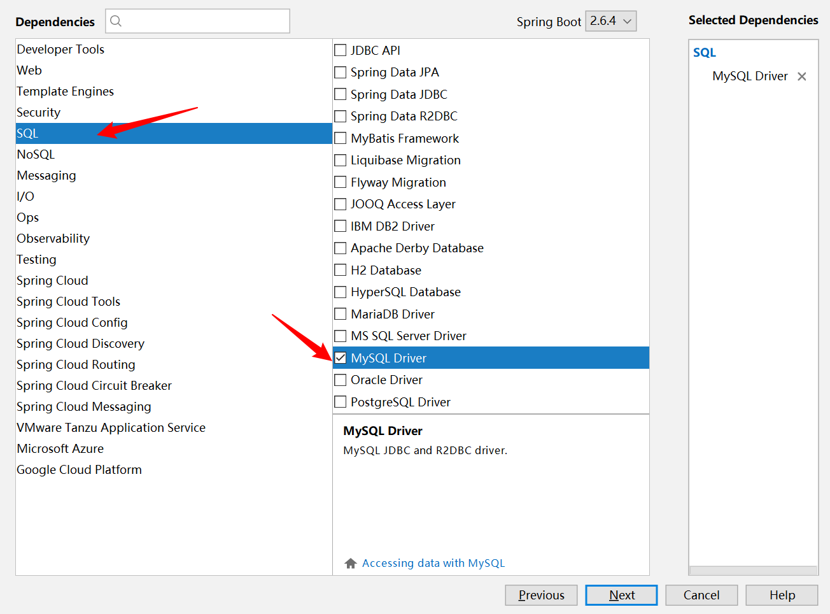The height and width of the screenshot is (614, 830).
Task: Enable MariaDB Driver dependency
Action: coord(341,314)
